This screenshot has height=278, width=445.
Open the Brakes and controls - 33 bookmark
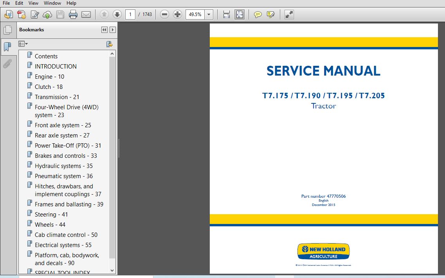(66, 156)
